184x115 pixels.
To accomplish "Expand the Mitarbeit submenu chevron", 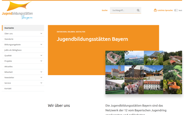I will (41, 72).
